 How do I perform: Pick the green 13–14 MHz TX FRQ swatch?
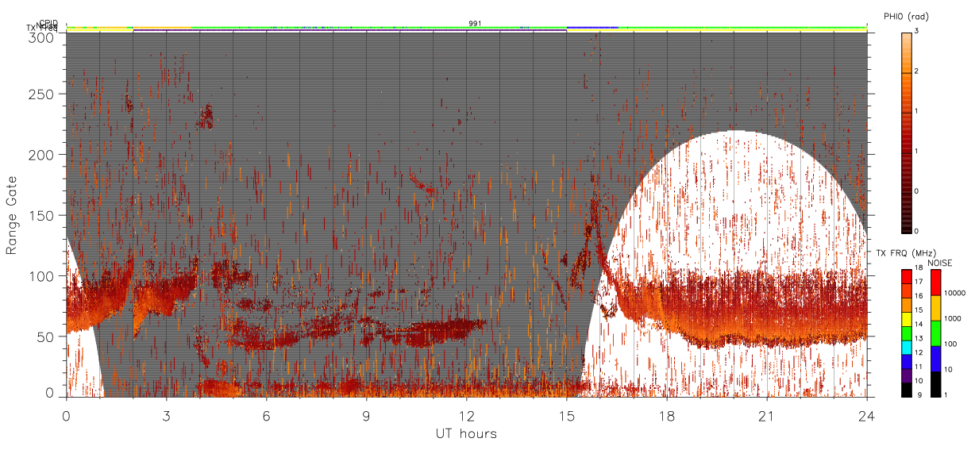coord(906,333)
